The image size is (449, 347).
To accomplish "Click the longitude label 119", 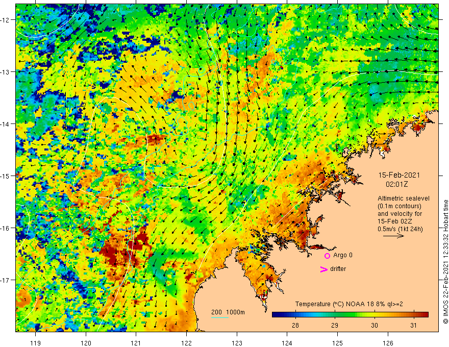I will pyautogui.click(x=36, y=343).
